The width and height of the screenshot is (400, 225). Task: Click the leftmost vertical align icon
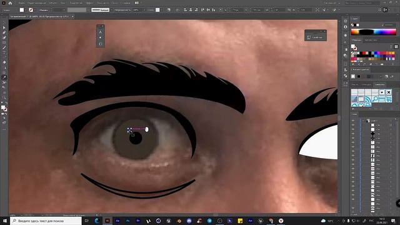click(202, 10)
